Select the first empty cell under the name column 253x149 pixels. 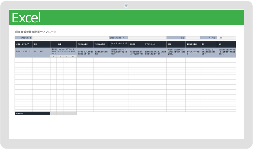(24, 59)
